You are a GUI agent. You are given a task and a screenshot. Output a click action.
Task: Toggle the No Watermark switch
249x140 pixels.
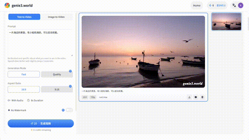click(69, 110)
